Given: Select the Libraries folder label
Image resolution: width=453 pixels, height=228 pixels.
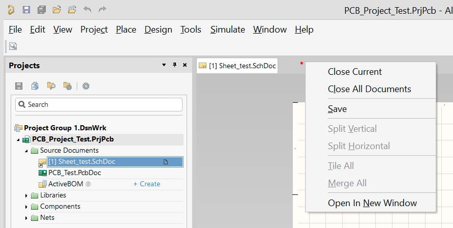Looking at the screenshot, I should (53, 195).
